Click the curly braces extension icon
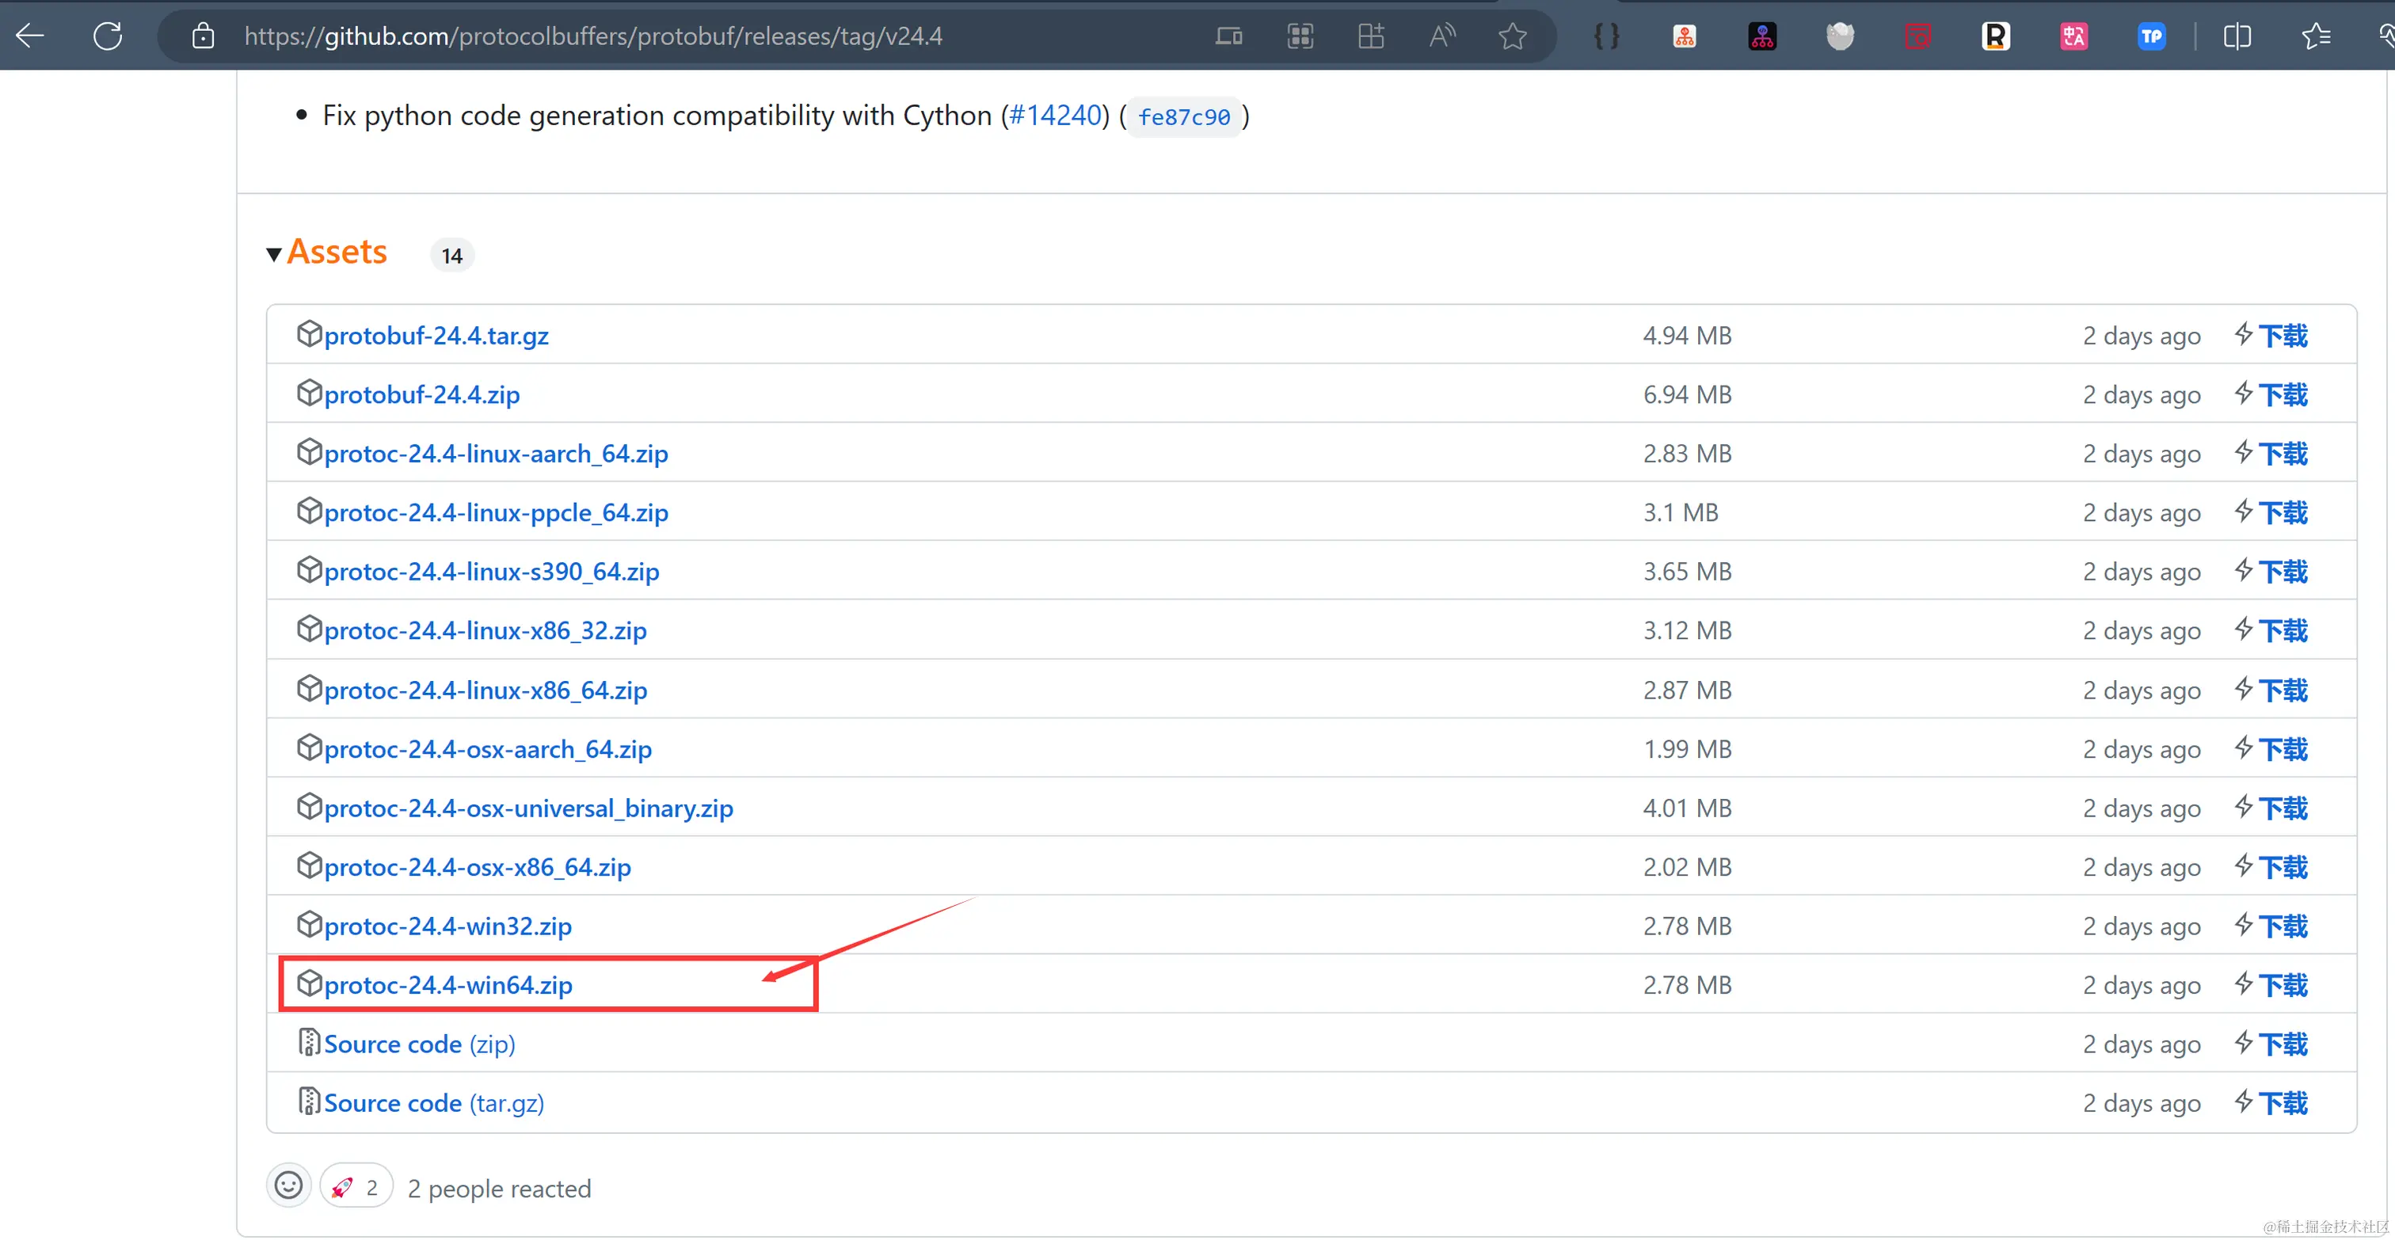 1607,36
